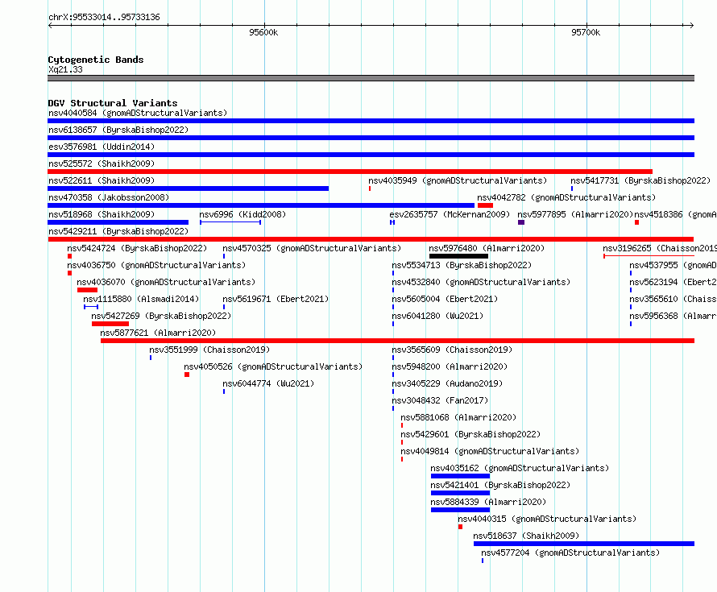
Task: Click the black nsv5976480 Almarri2020 bar
Action: click(458, 256)
